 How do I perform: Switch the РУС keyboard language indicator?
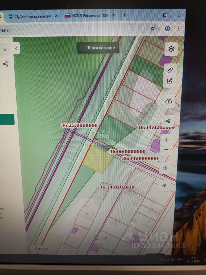[x=181, y=260]
